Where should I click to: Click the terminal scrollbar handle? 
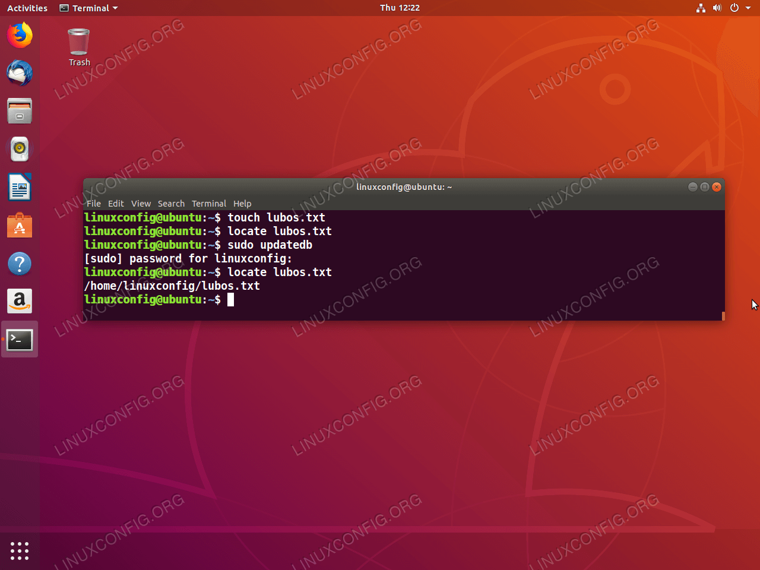pyautogui.click(x=723, y=316)
